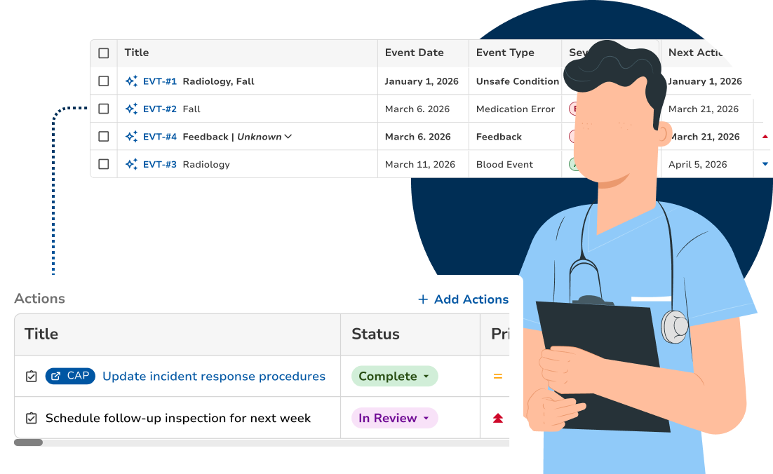
Task: Click the sparkle icon beside EVT-#4
Action: 131,137
